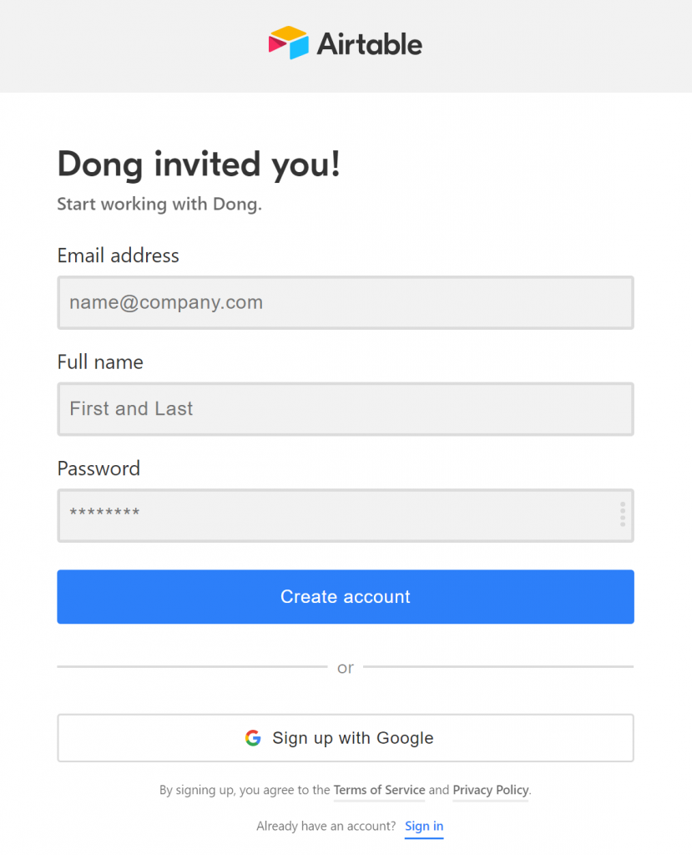
Task: Choose Sign up with Google
Action: point(345,738)
